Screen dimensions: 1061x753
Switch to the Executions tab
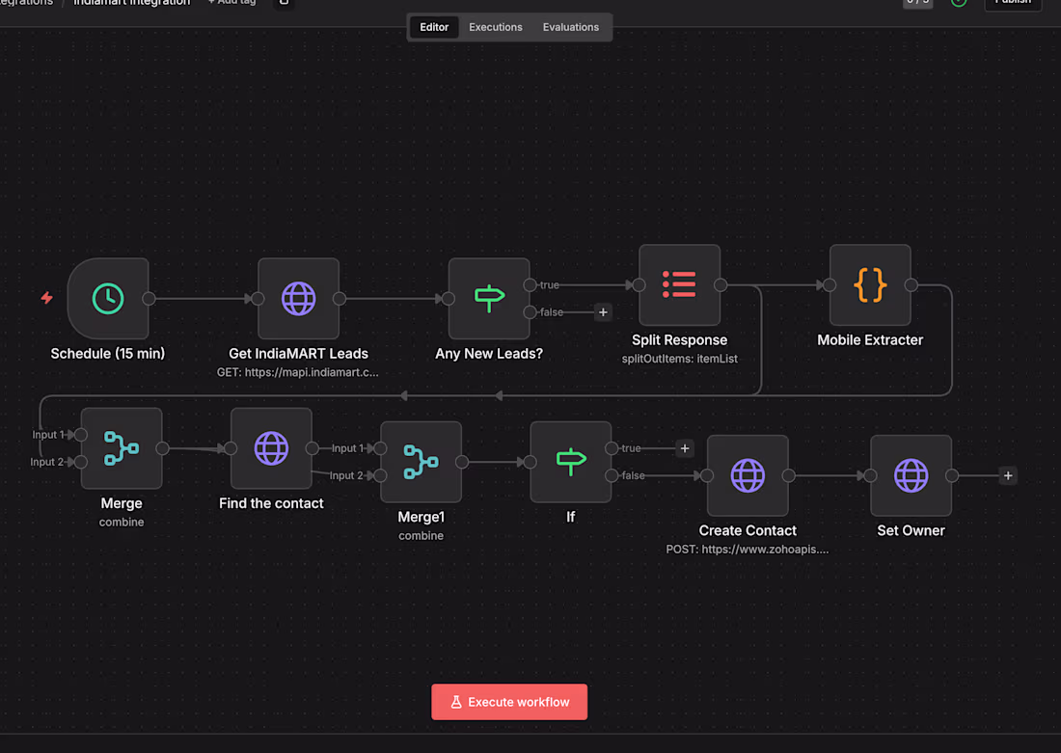point(495,27)
